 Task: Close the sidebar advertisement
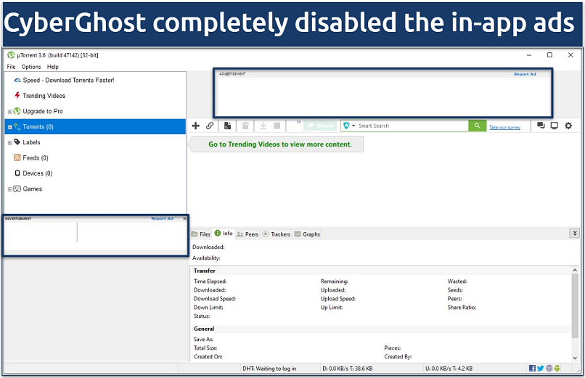[184, 218]
